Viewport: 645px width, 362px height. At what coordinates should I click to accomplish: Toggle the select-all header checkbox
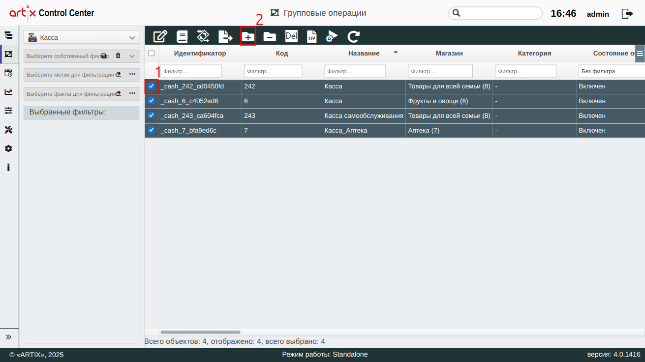pyautogui.click(x=152, y=53)
